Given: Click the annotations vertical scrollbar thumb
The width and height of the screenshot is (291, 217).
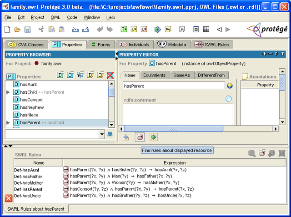Looking at the screenshot, I should click(x=282, y=82).
